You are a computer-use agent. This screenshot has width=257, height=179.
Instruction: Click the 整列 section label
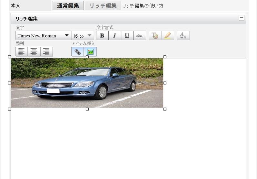point(20,43)
